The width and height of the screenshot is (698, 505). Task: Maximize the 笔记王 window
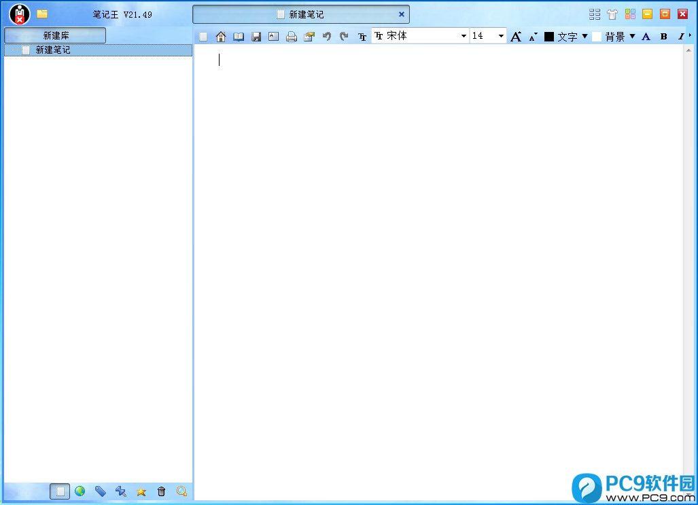pos(665,14)
